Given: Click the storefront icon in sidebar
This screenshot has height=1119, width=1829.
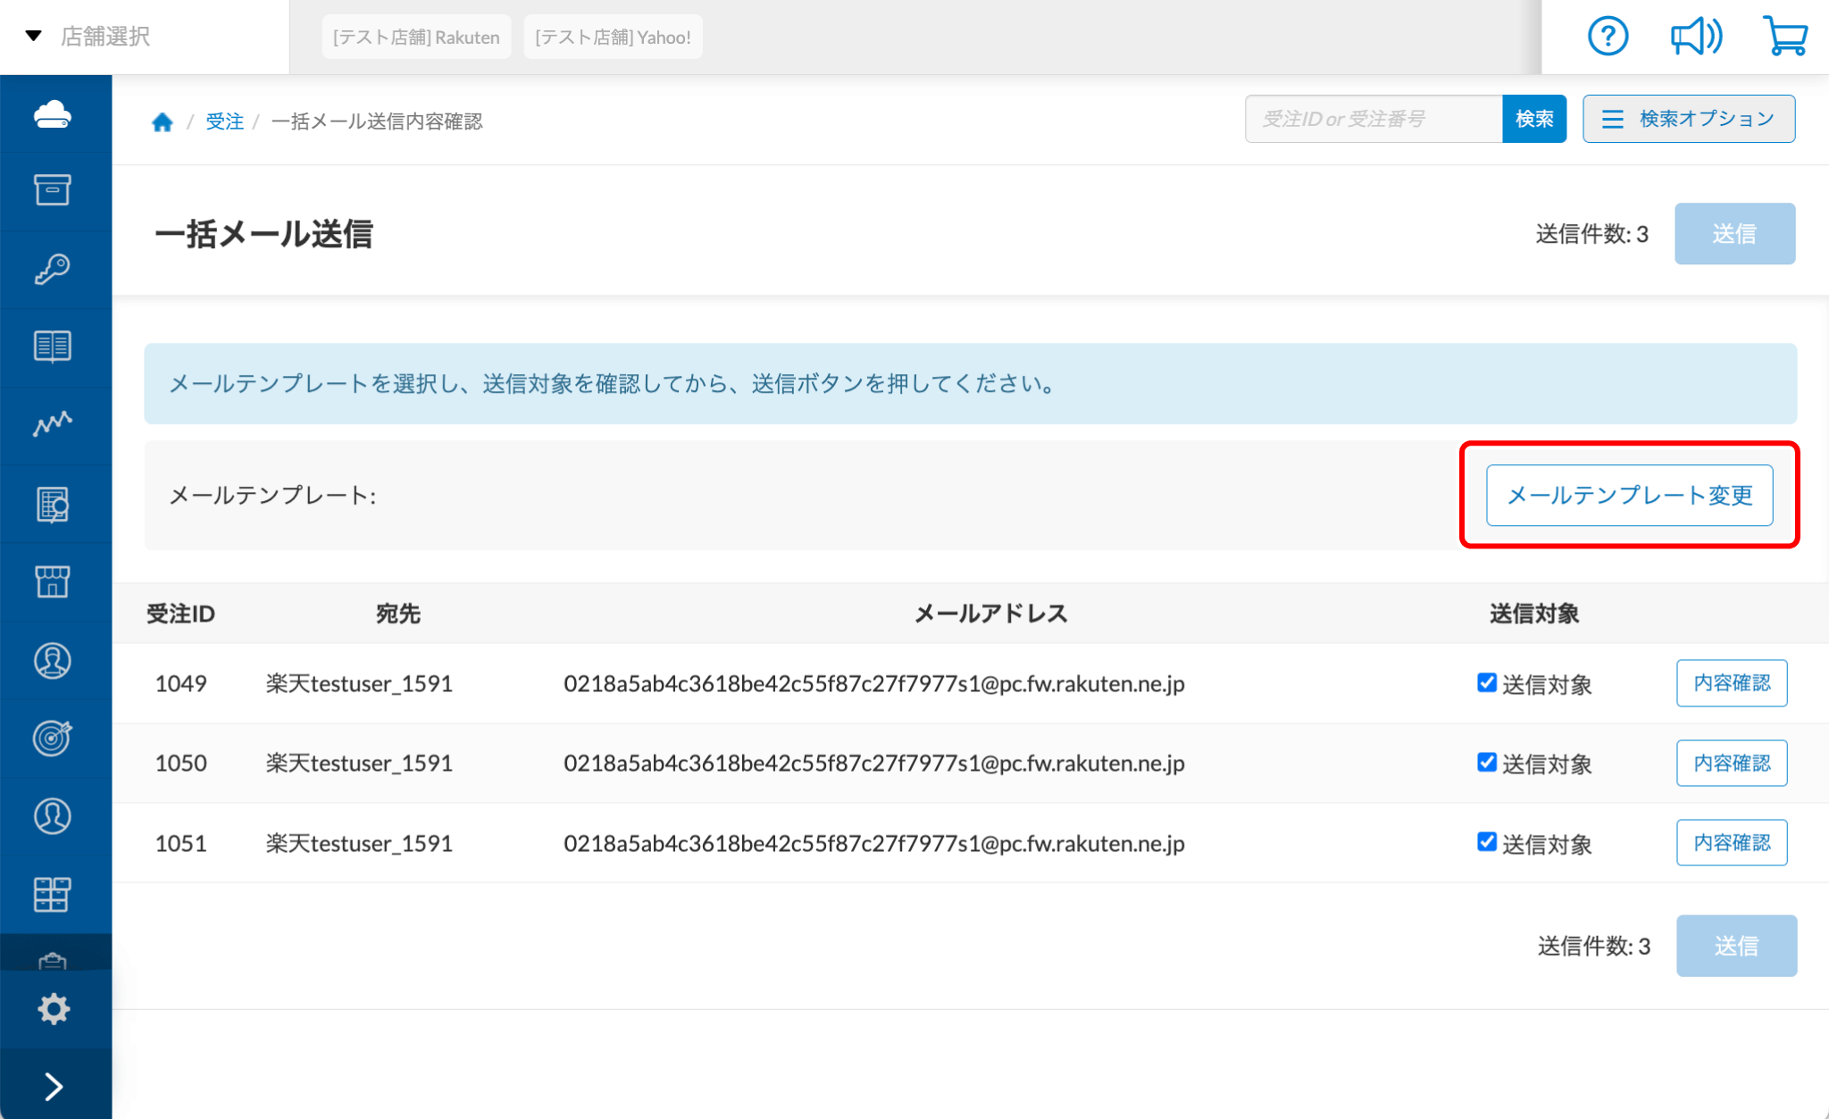Looking at the screenshot, I should click(53, 581).
